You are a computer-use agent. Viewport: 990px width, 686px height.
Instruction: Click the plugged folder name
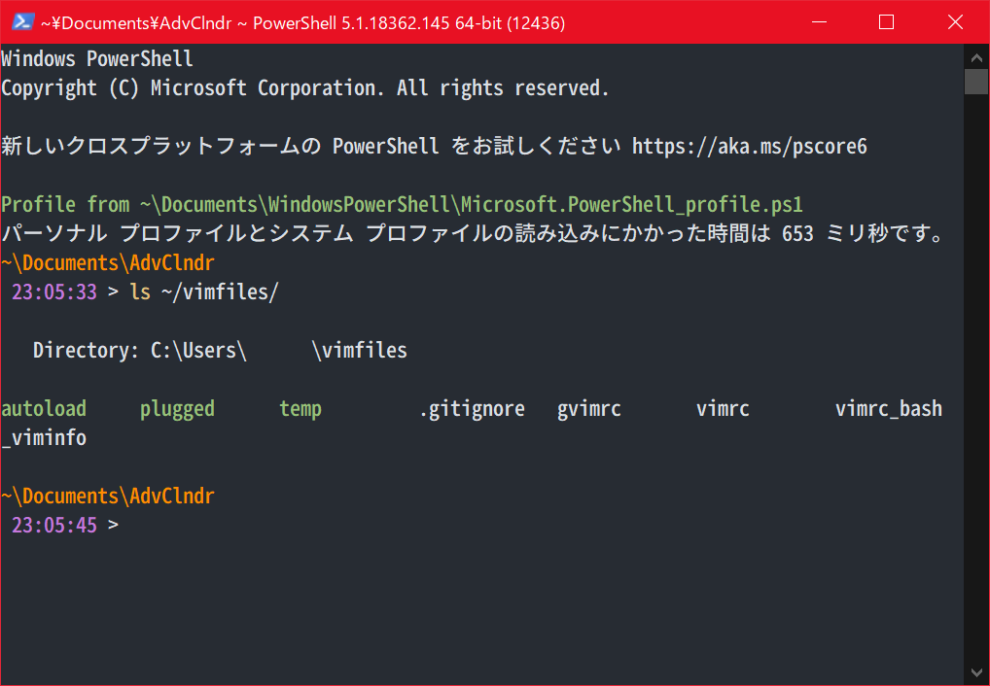(177, 408)
